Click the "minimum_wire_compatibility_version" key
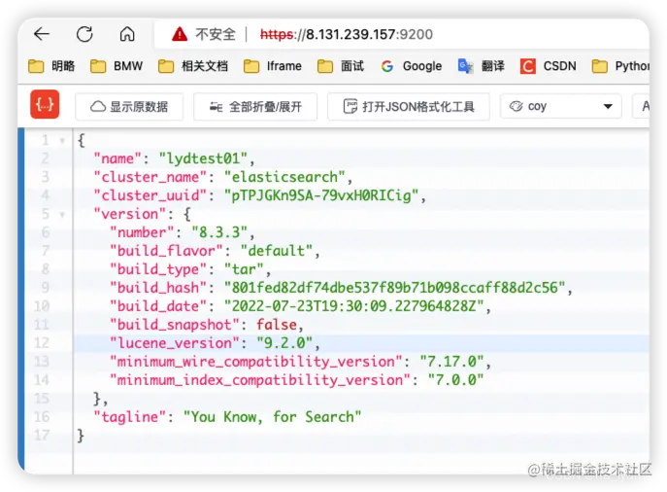This screenshot has width=667, height=492. coord(255,362)
